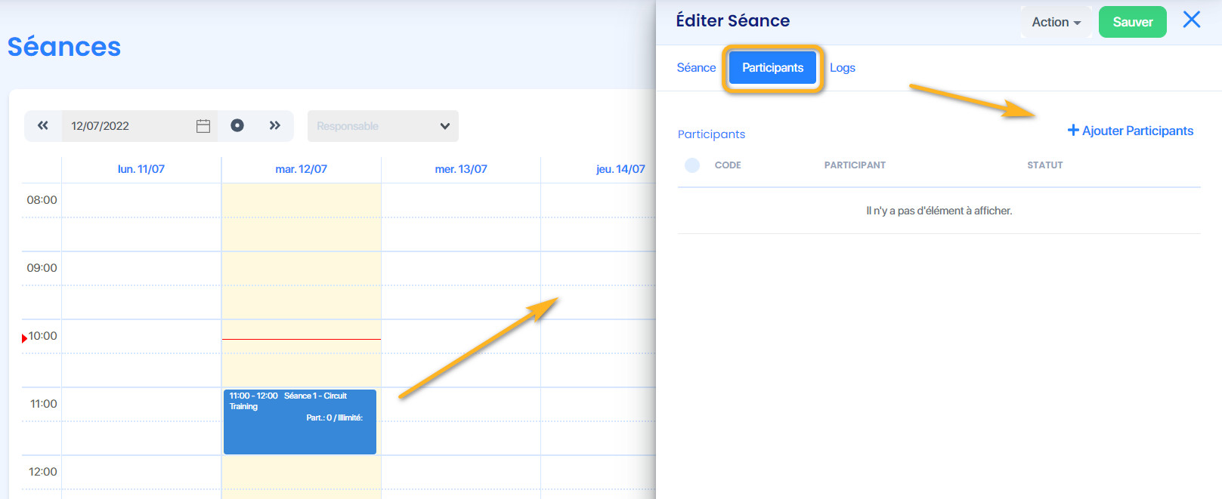
Task: Open the calendar date picker icon
Action: tap(203, 126)
